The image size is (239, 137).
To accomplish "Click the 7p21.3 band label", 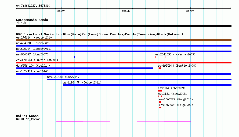I will (x=21, y=23).
